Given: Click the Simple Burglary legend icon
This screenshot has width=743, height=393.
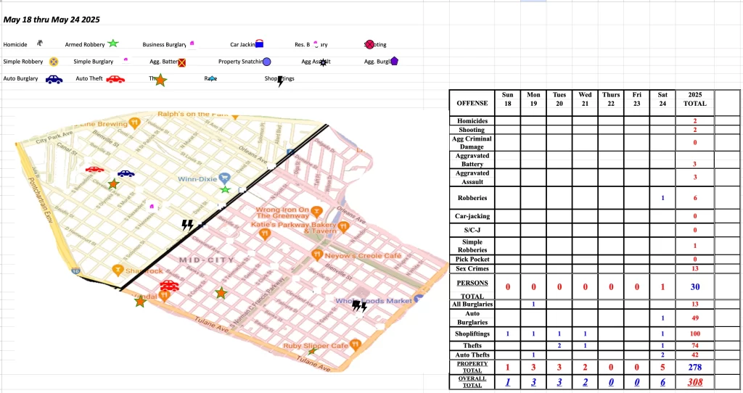Looking at the screenshot, I should 126,59.
